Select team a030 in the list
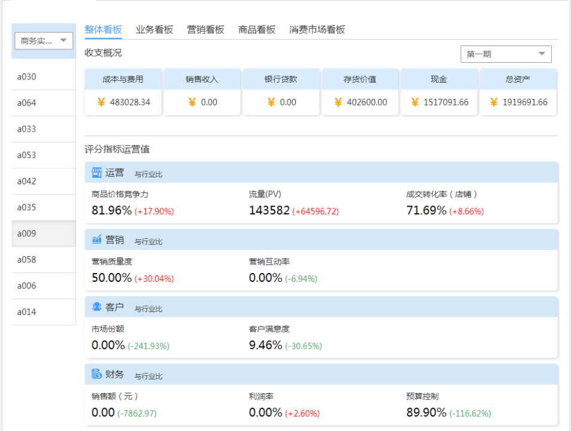The height and width of the screenshot is (431, 571). pyautogui.click(x=27, y=77)
